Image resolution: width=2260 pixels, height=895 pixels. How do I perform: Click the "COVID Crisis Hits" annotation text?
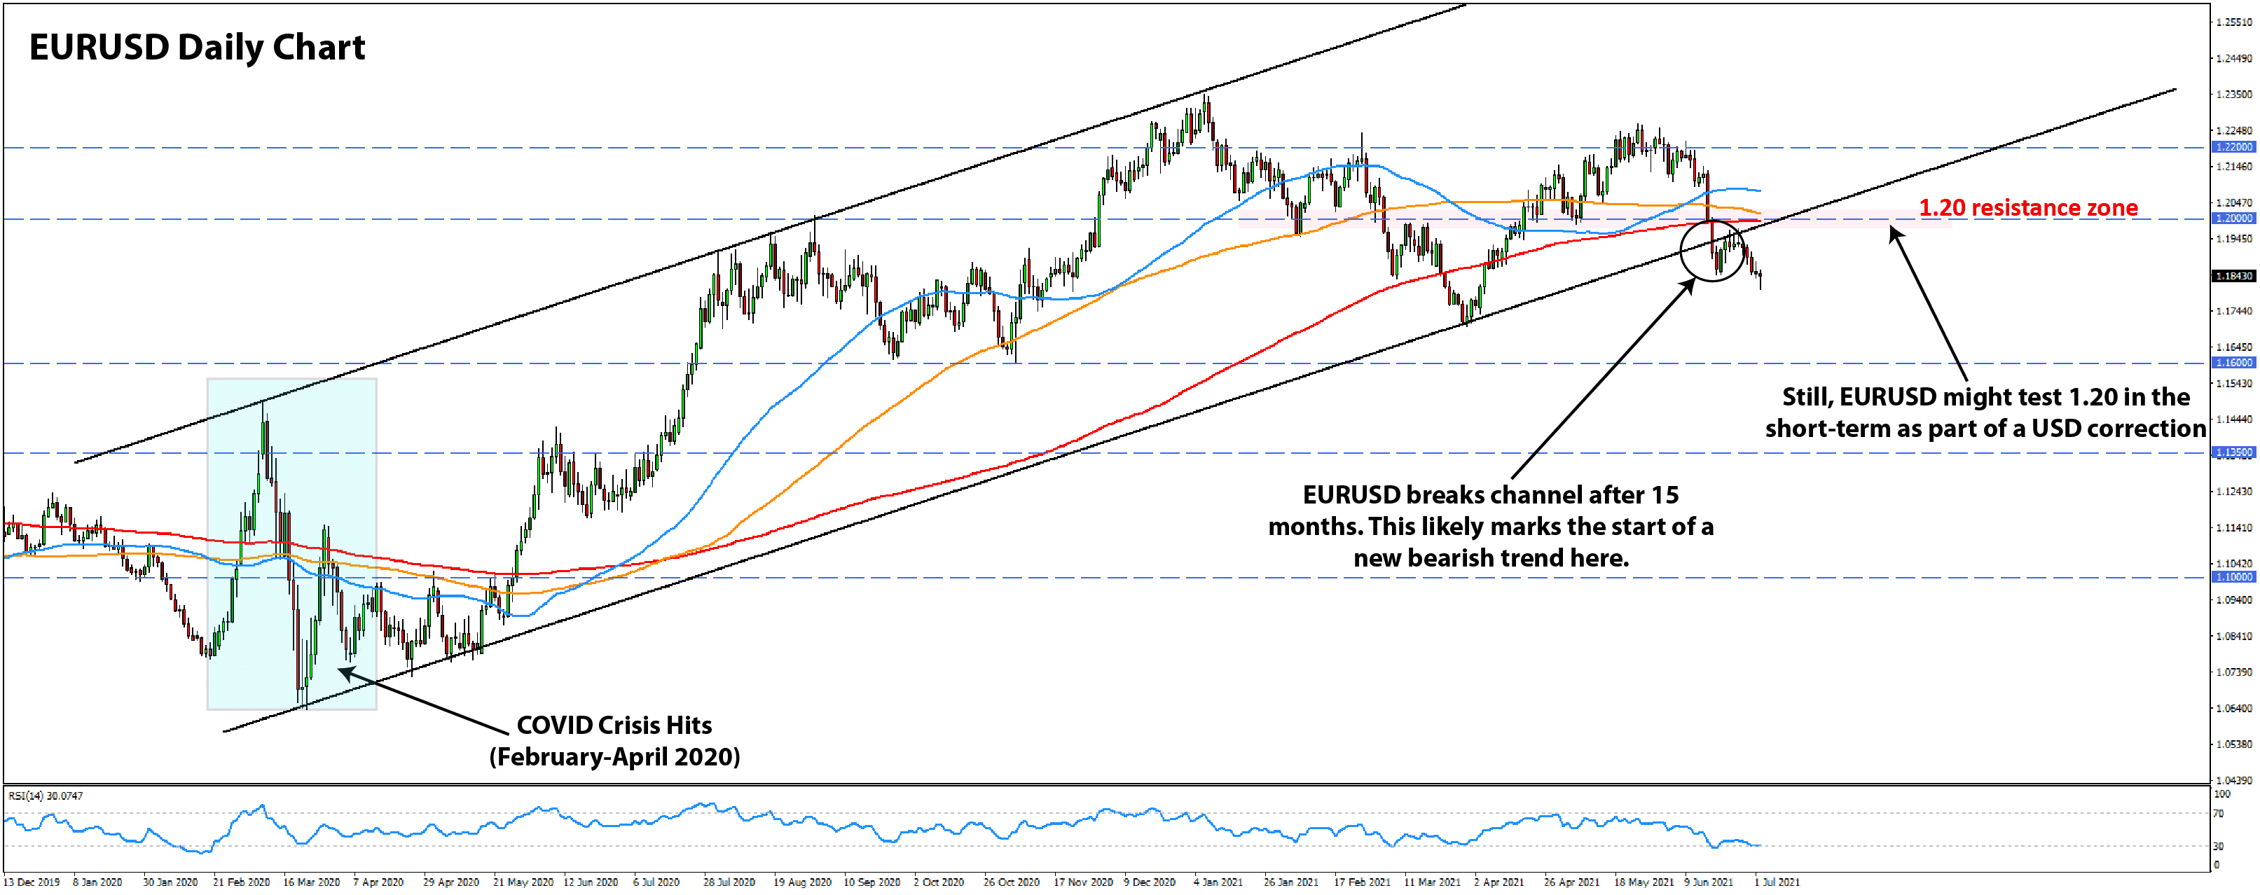click(614, 725)
